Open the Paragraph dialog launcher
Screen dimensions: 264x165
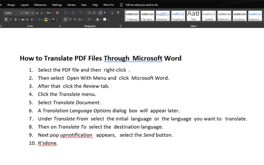pos(120,26)
